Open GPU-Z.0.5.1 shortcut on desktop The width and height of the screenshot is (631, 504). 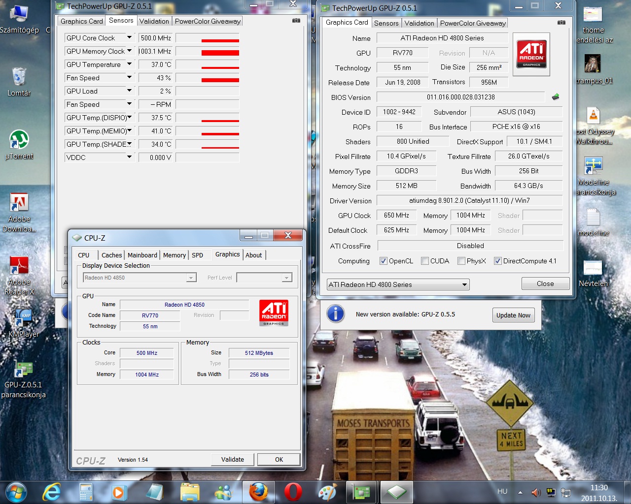coord(23,379)
